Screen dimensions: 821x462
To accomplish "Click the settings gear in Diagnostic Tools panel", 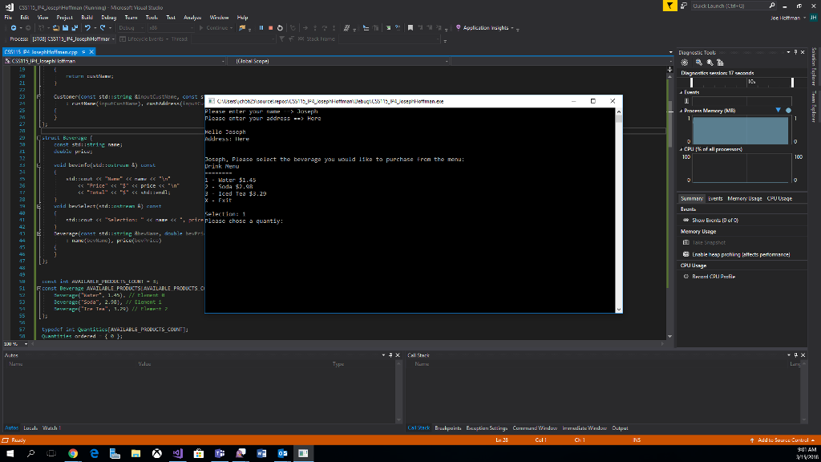I will point(684,63).
